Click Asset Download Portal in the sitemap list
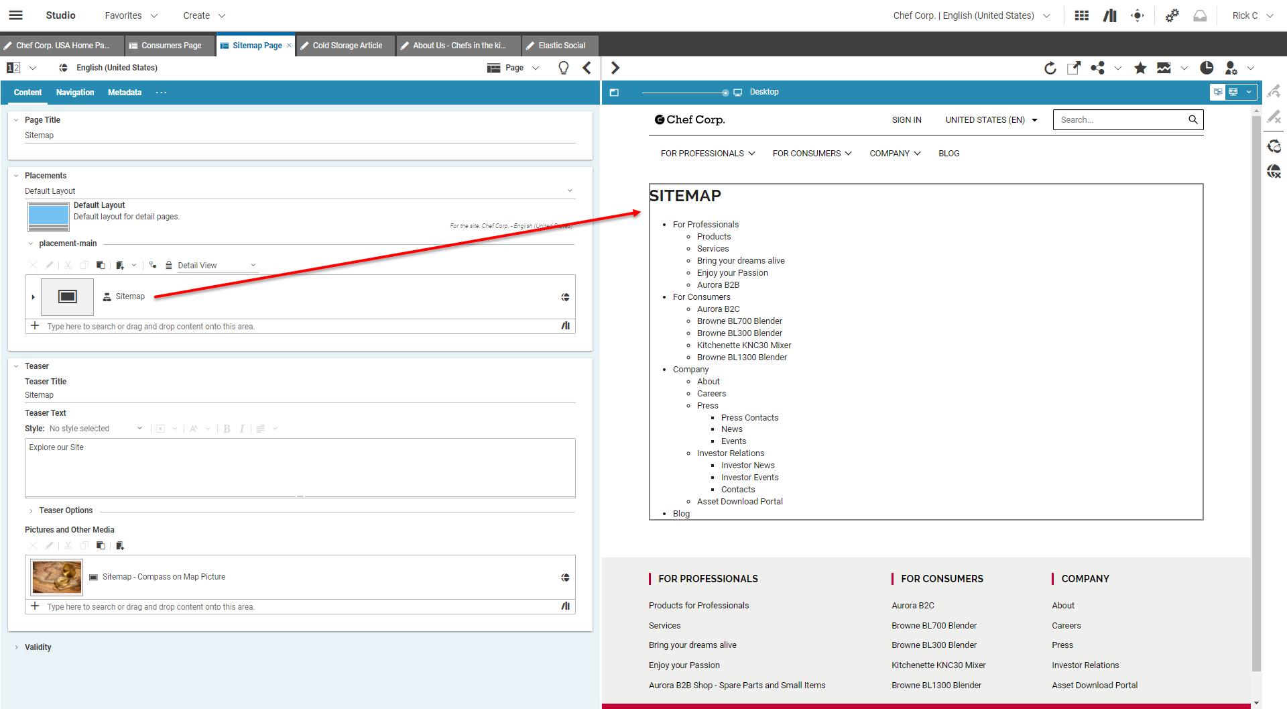 click(739, 502)
